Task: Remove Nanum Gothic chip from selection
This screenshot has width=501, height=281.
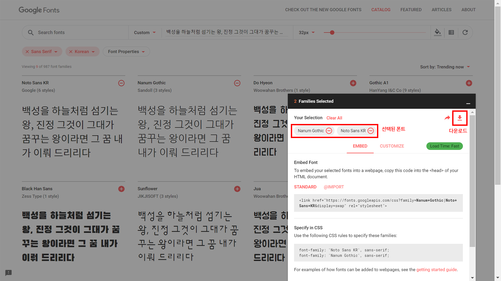Action: click(x=329, y=131)
